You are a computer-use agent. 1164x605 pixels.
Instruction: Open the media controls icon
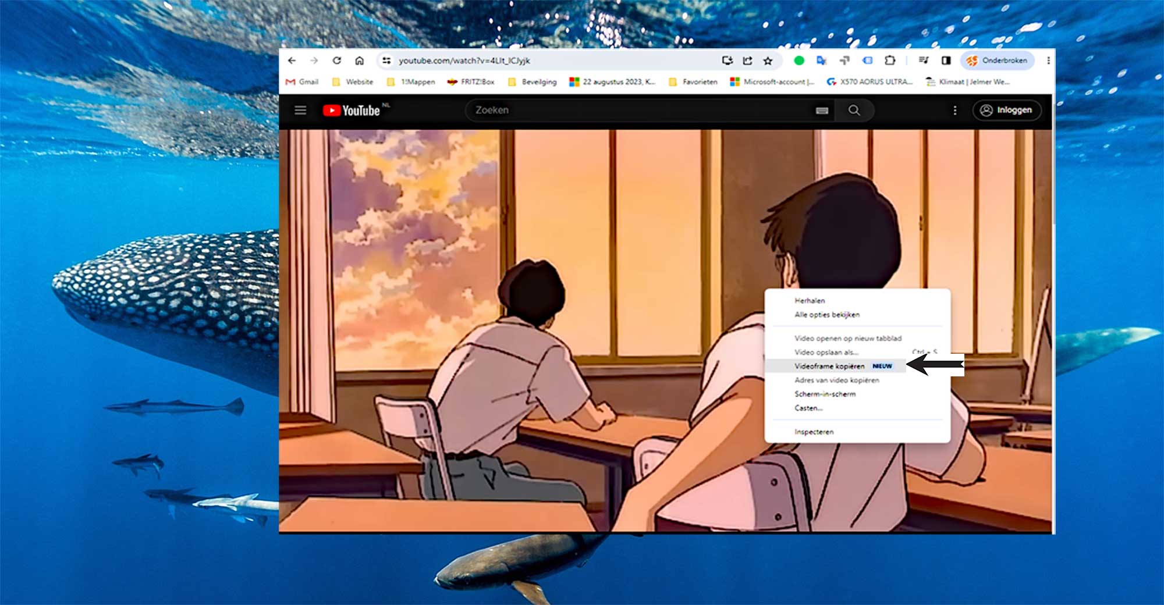tap(924, 61)
